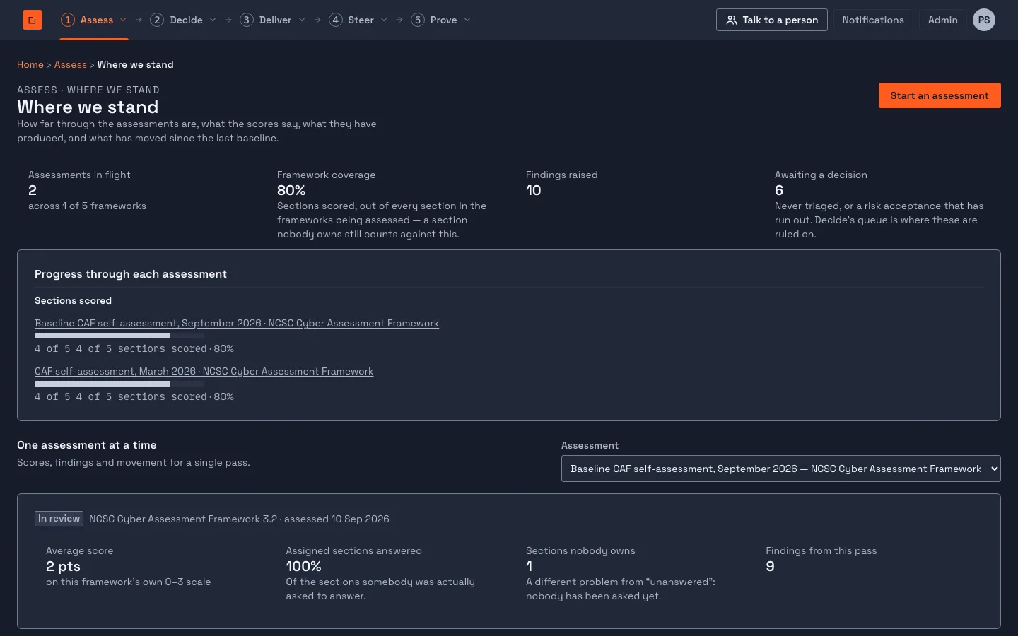Screen dimensions: 1018x636
Task: Click the 'Findings raised' value 10
Action: (533, 190)
